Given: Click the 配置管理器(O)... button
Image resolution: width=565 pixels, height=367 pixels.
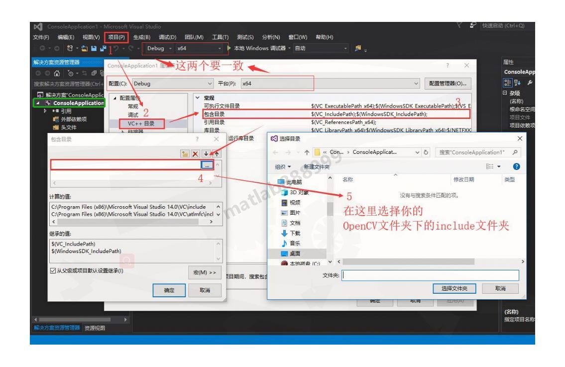Looking at the screenshot, I should (448, 83).
